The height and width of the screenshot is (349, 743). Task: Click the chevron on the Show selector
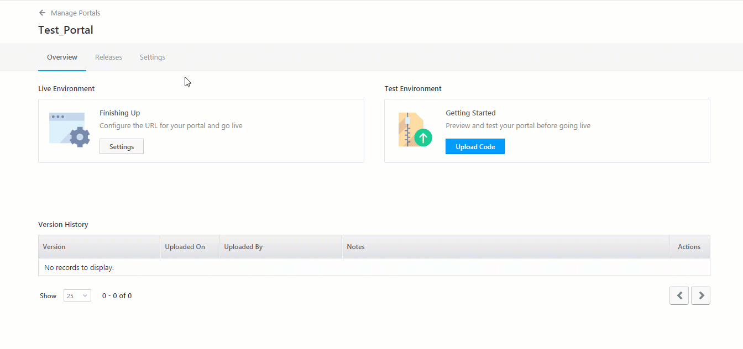[x=85, y=295]
